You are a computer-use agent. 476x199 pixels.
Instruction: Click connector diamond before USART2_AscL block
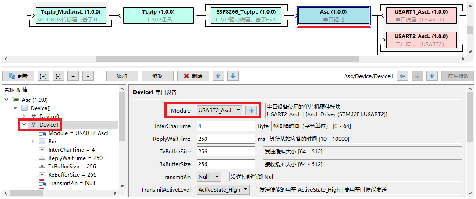point(384,40)
